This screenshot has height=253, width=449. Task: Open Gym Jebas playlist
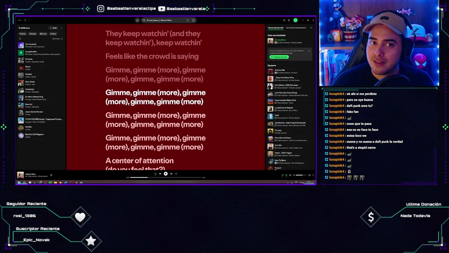click(41, 83)
